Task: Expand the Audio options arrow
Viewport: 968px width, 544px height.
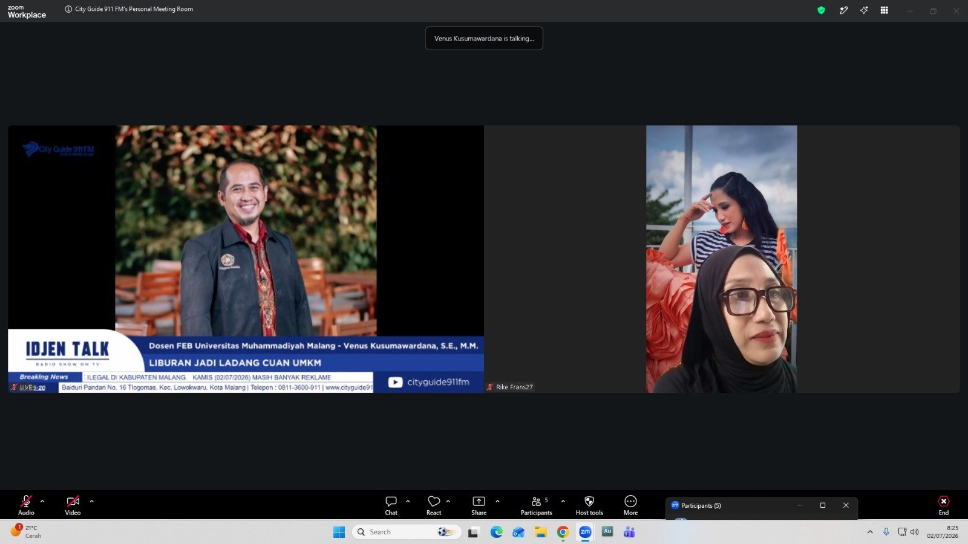Action: [x=42, y=501]
